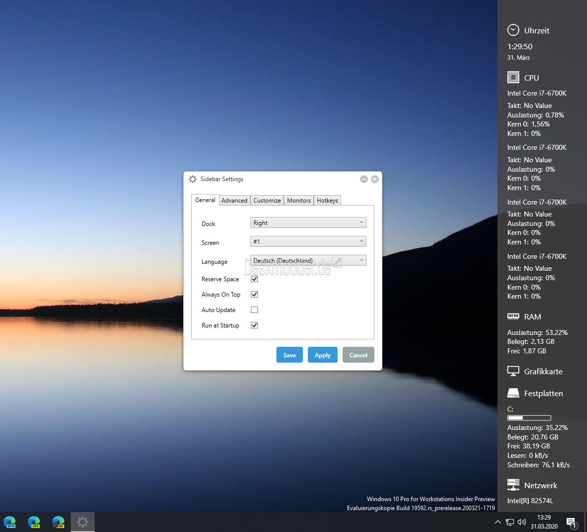The image size is (587, 532).
Task: Switch to the Advanced tab
Action: 235,200
